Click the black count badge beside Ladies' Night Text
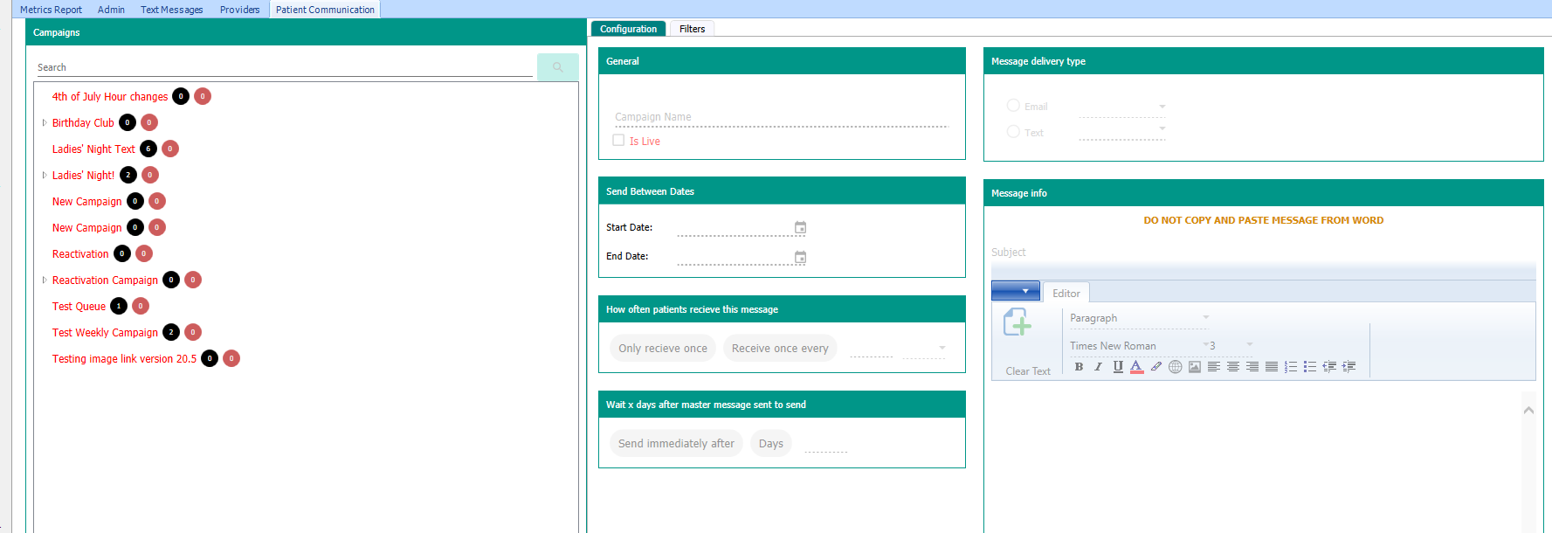 coord(148,149)
